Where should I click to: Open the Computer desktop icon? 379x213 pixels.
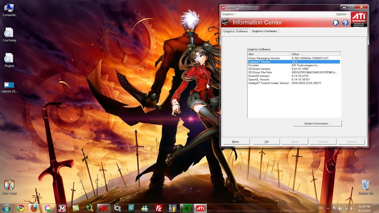9,10
